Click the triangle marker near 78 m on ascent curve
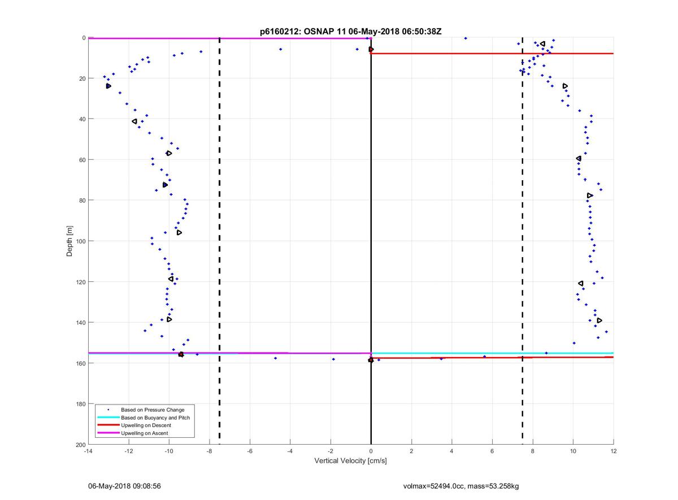 coord(590,195)
